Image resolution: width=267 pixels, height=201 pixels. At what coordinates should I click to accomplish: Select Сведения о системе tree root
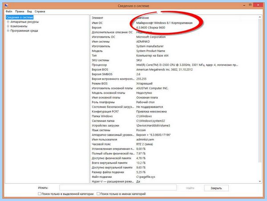coord(20,17)
